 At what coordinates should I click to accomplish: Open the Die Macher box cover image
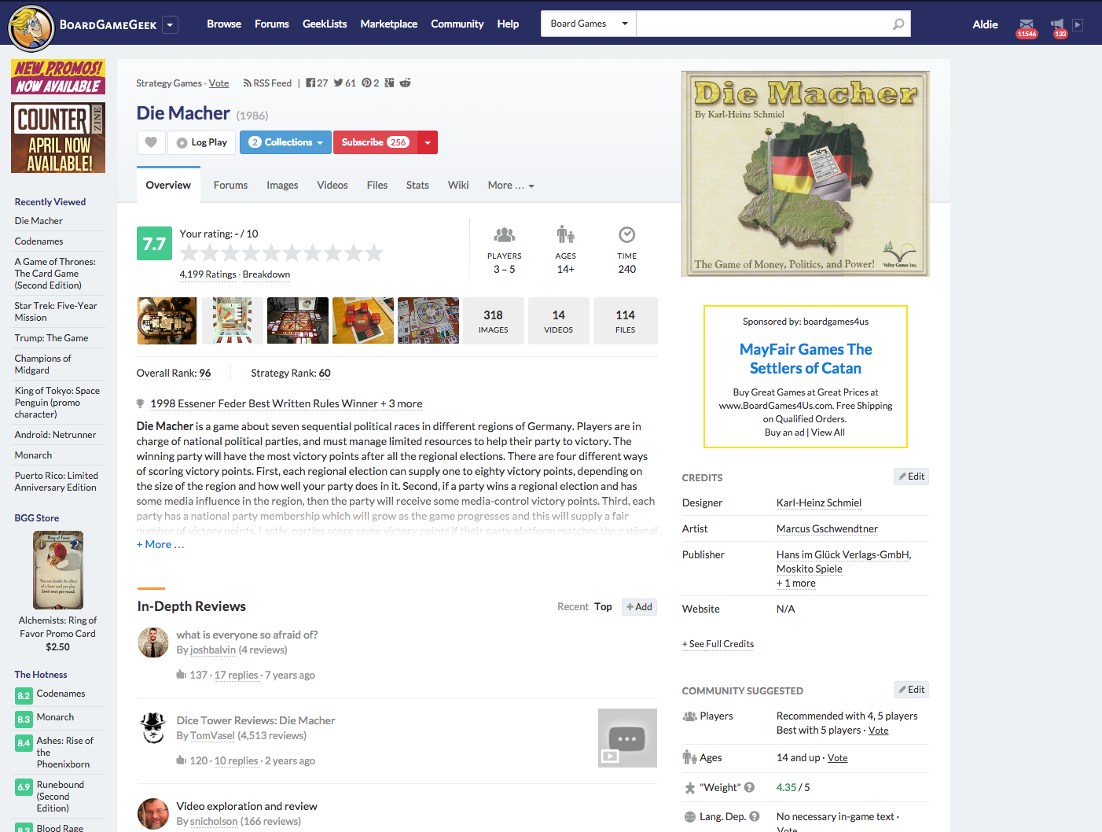(806, 174)
